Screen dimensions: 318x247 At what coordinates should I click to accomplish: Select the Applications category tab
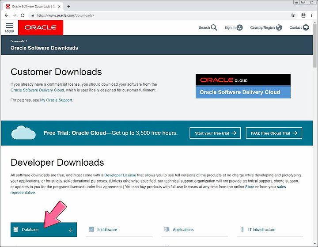tap(194, 229)
